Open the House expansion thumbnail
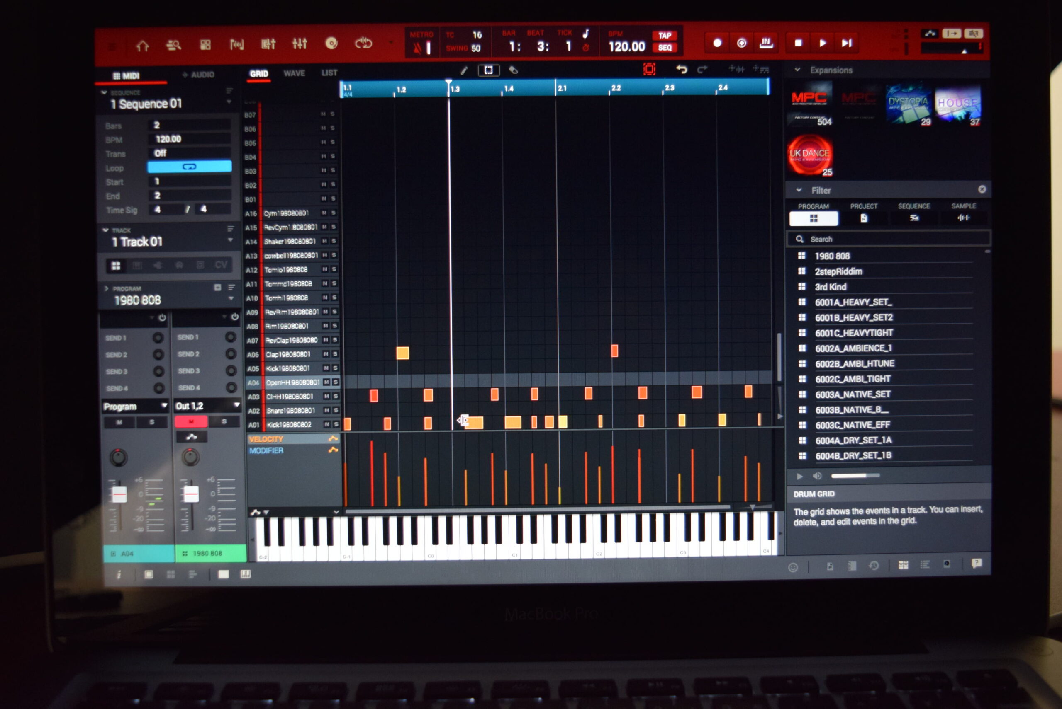The width and height of the screenshot is (1062, 709). click(x=958, y=104)
